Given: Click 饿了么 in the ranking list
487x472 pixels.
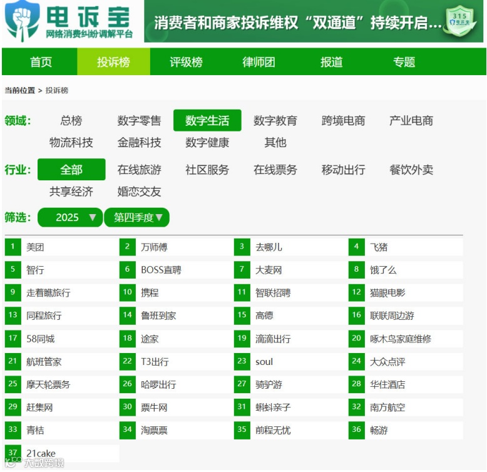Looking at the screenshot, I should 383,270.
